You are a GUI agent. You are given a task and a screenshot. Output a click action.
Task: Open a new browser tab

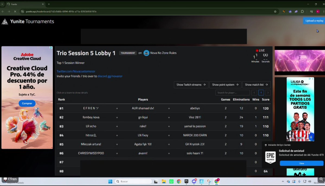pyautogui.click(x=49, y=4)
